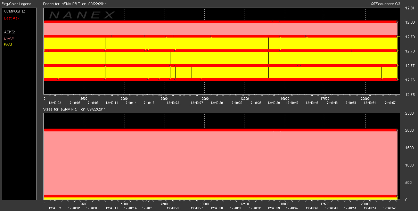The height and width of the screenshot is (211, 418).
Task: Click the 20000 tick label under Prices chart
Action: (x=365, y=99)
